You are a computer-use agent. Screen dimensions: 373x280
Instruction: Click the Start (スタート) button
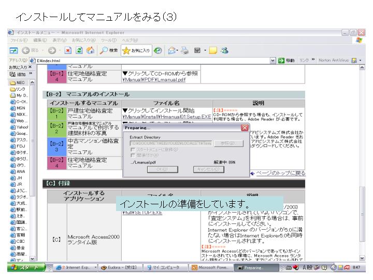point(26,268)
